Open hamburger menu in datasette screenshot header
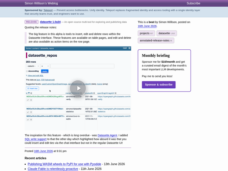 click(x=130, y=48)
